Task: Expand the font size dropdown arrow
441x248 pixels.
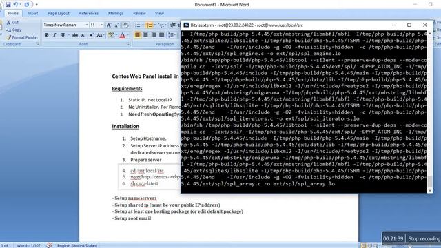Action: [101, 25]
